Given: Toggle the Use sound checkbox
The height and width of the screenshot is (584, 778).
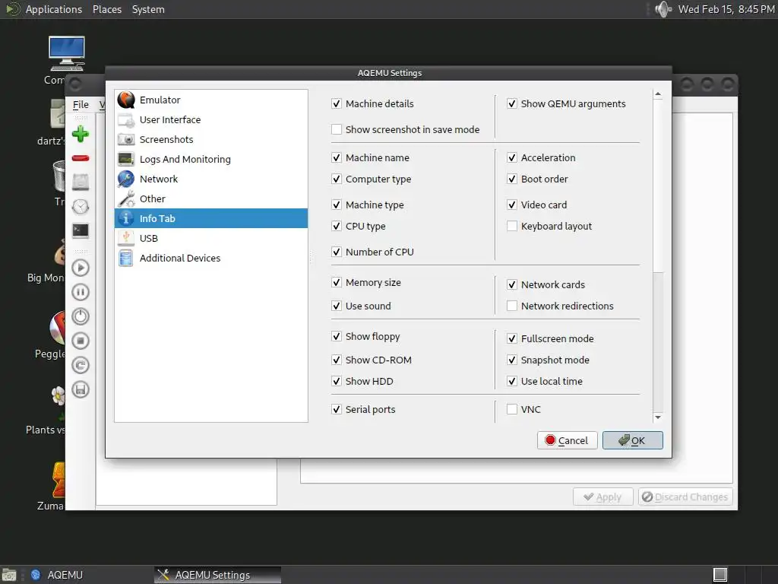Looking at the screenshot, I should click(x=337, y=306).
